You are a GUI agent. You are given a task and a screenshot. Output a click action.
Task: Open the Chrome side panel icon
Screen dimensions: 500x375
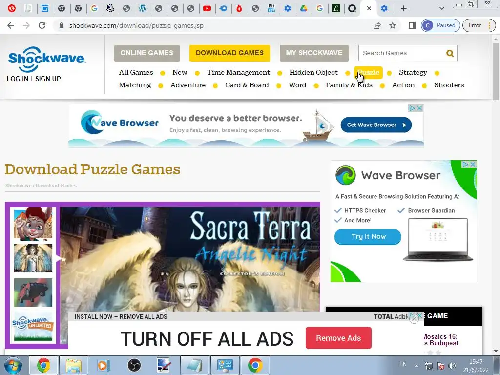tap(412, 25)
